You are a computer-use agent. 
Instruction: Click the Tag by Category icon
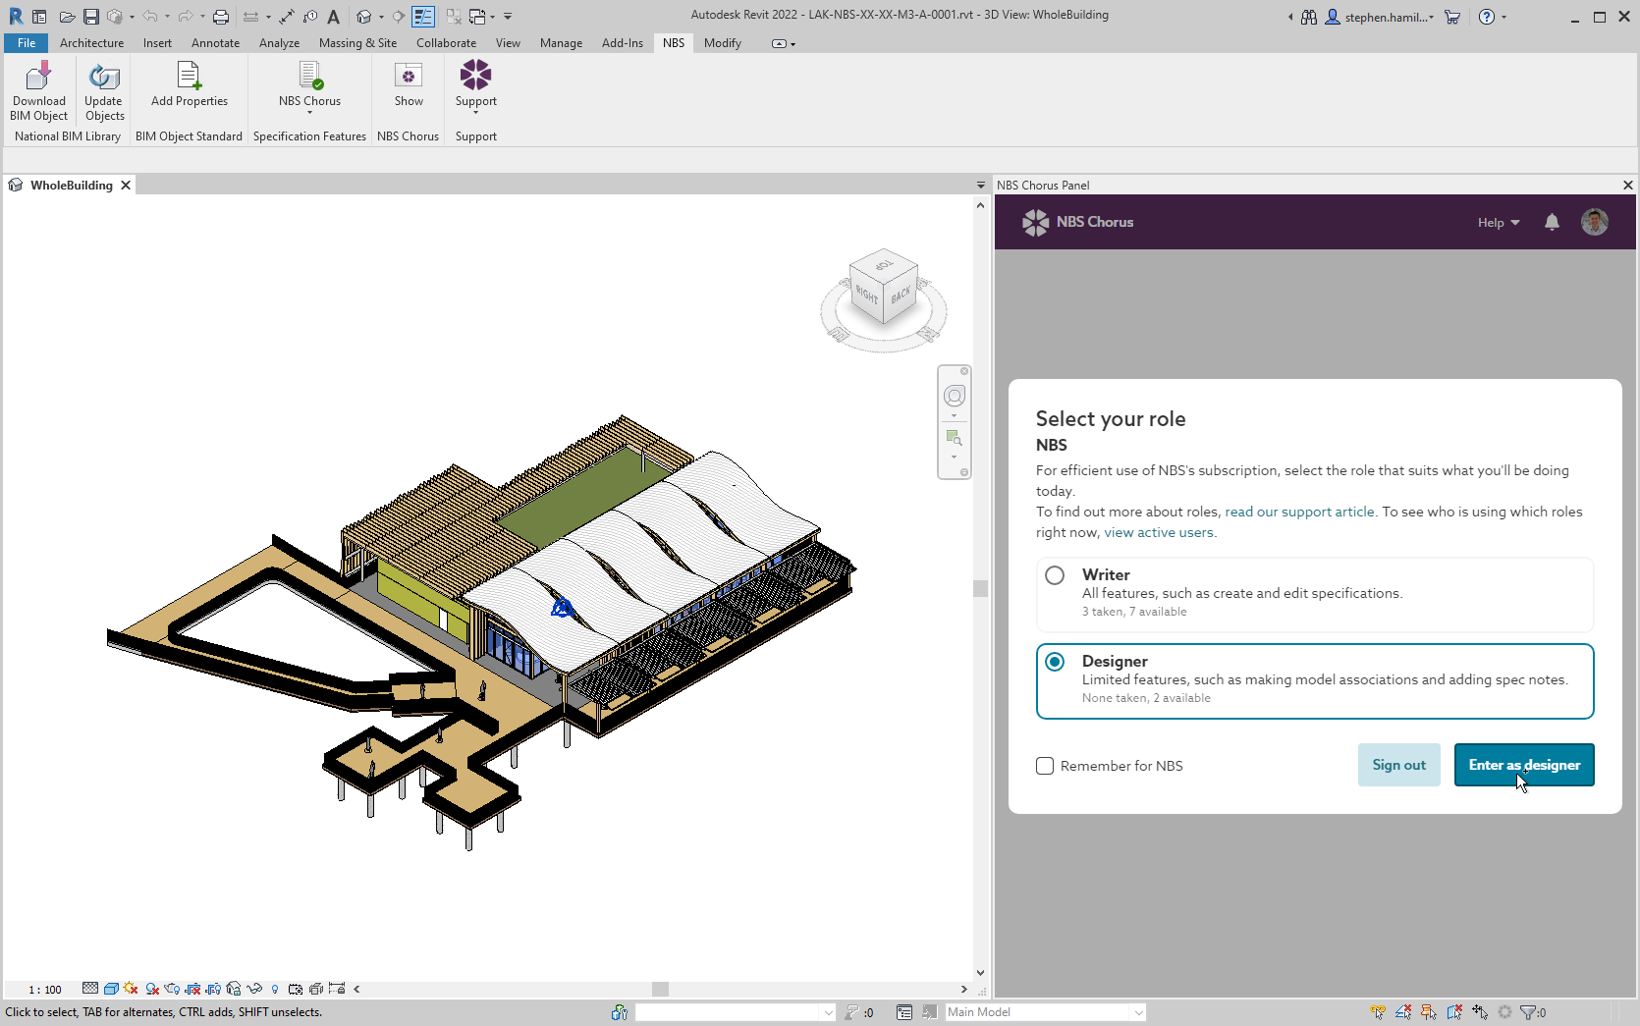pos(310,17)
